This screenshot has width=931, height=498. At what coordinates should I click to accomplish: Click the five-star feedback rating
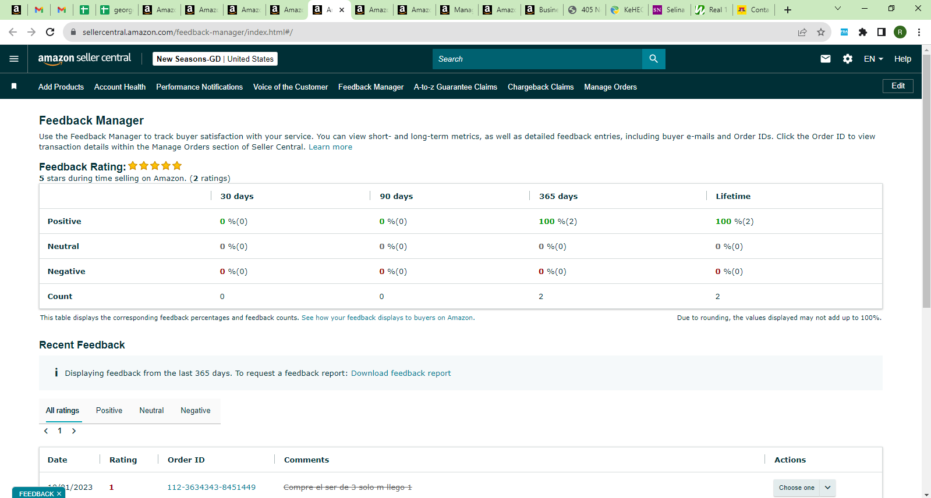(155, 166)
